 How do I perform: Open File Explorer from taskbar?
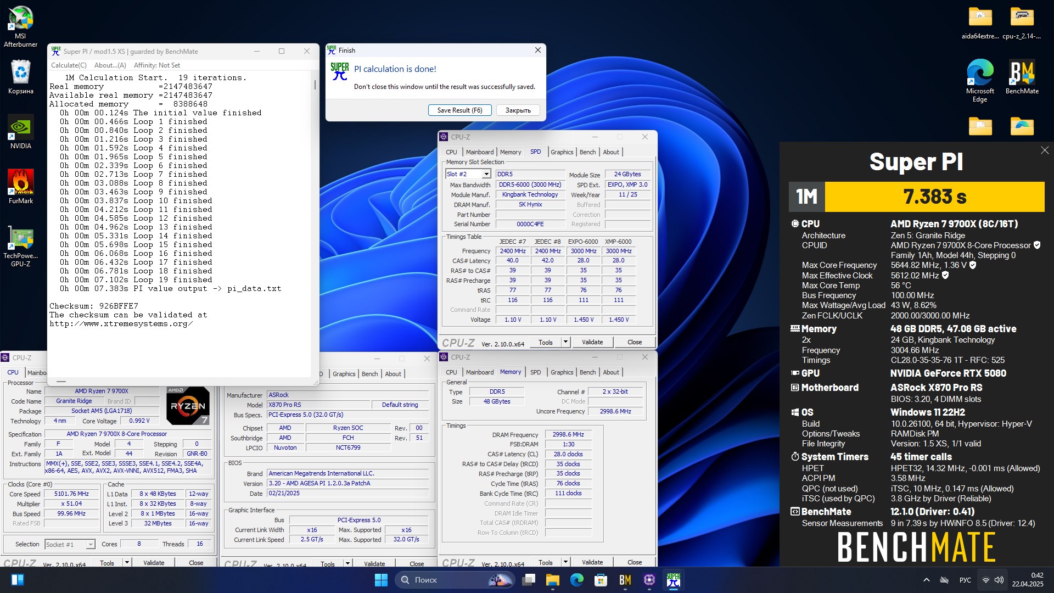tap(552, 580)
